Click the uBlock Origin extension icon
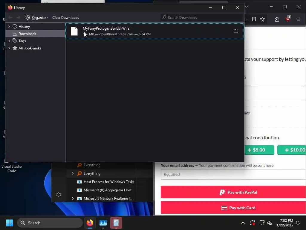 (x=288, y=19)
